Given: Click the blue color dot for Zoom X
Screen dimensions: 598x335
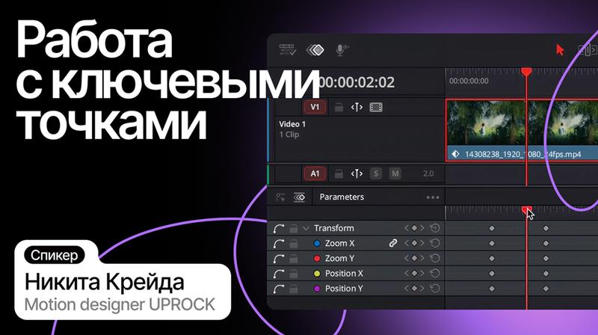Looking at the screenshot, I should (316, 244).
